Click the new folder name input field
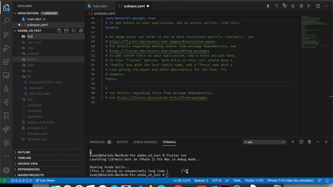This screenshot has width=333, height=187. 55,36
